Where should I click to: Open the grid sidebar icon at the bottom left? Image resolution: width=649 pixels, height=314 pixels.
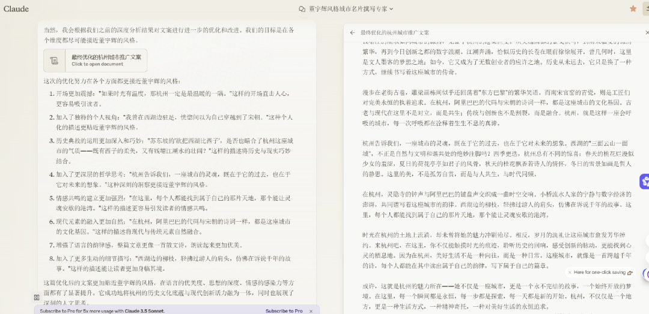pos(37,297)
